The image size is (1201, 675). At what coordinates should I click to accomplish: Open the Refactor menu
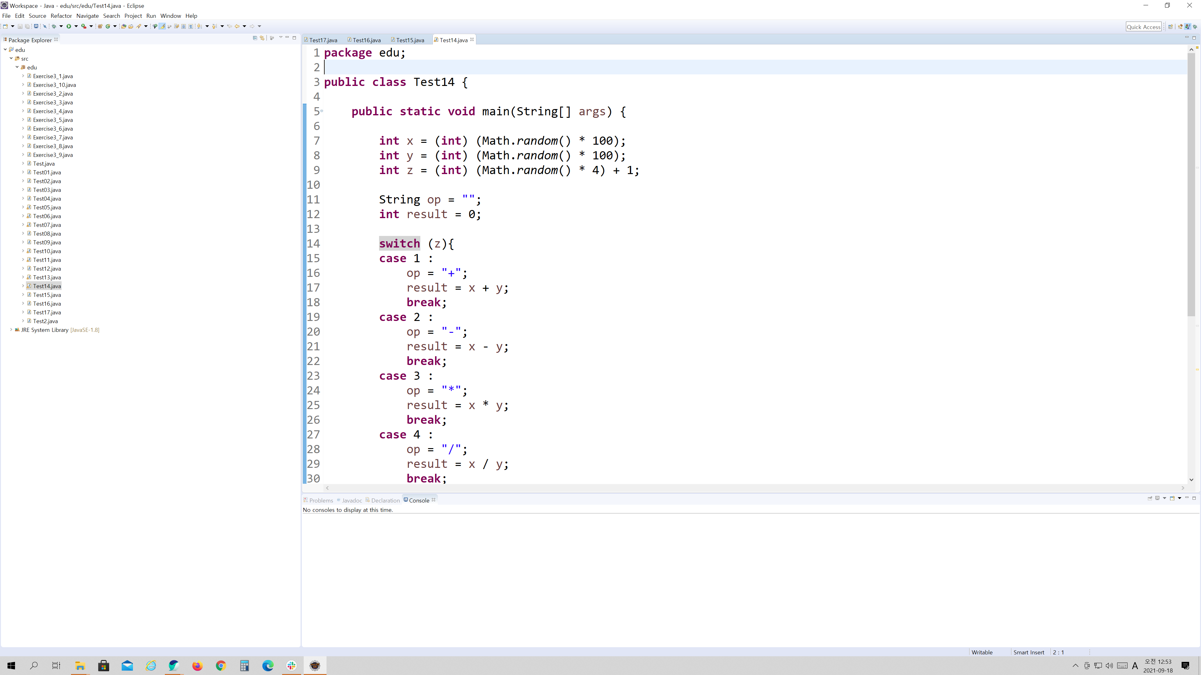[x=61, y=15]
